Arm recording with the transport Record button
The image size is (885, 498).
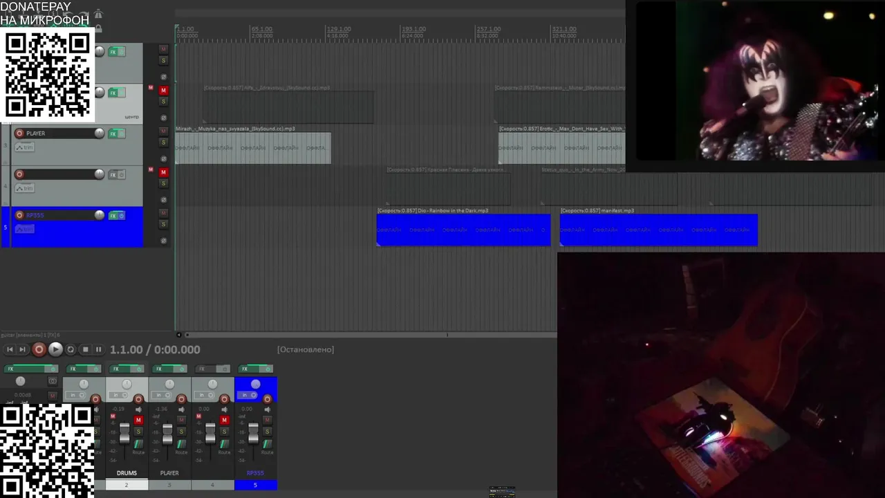click(39, 349)
